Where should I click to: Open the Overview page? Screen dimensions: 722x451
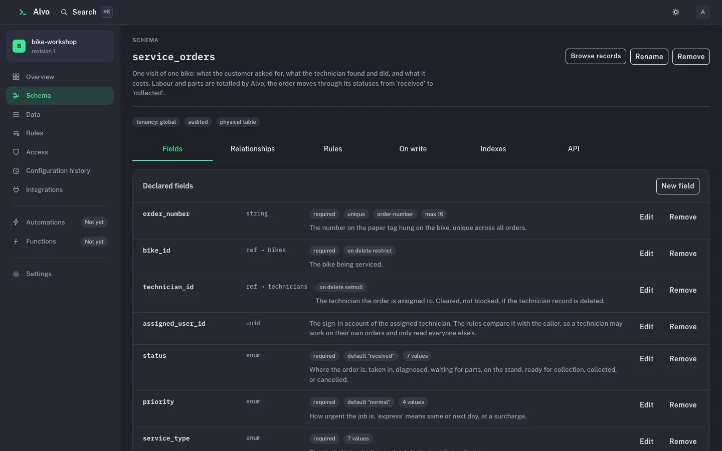(60, 77)
